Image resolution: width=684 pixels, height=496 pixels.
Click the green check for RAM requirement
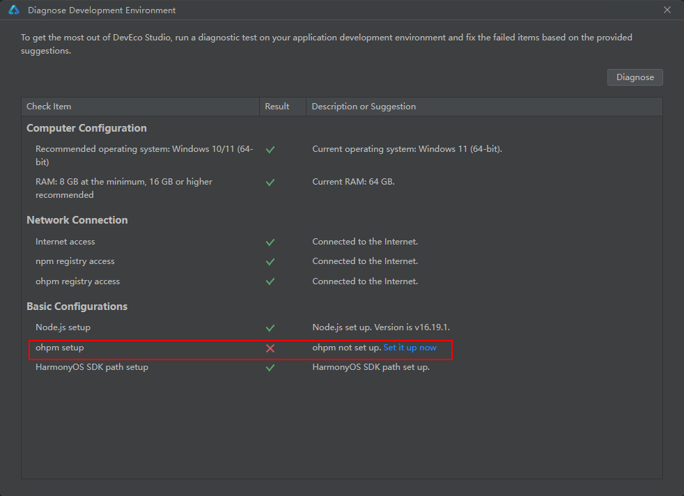click(x=270, y=183)
